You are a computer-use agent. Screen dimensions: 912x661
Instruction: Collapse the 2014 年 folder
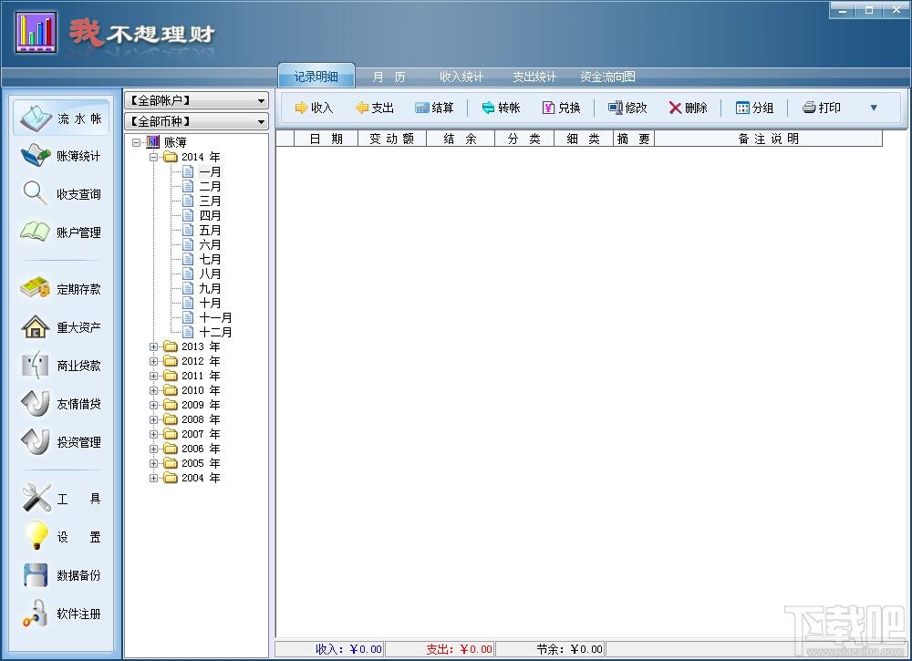153,157
